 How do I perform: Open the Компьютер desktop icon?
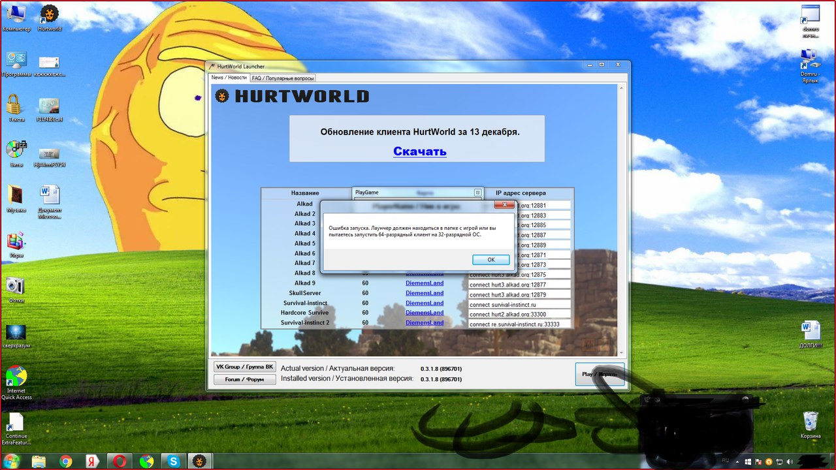16,18
